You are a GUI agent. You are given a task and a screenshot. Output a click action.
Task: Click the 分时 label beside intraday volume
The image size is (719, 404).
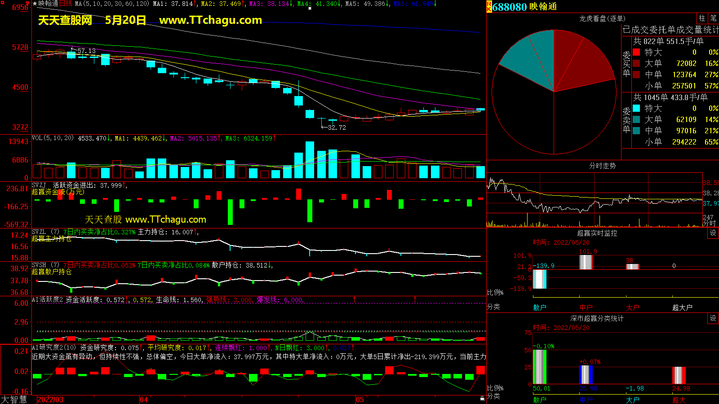pyautogui.click(x=709, y=223)
